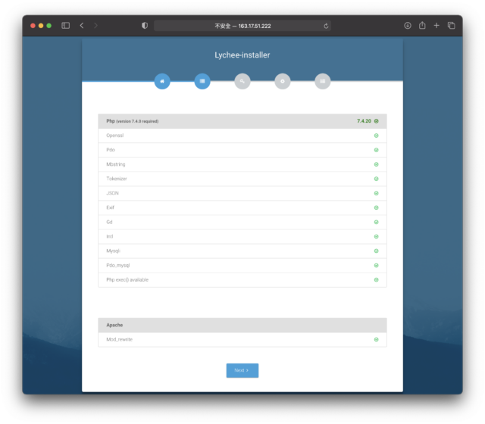The height and width of the screenshot is (424, 485).
Task: Show tab overview
Action: click(452, 26)
